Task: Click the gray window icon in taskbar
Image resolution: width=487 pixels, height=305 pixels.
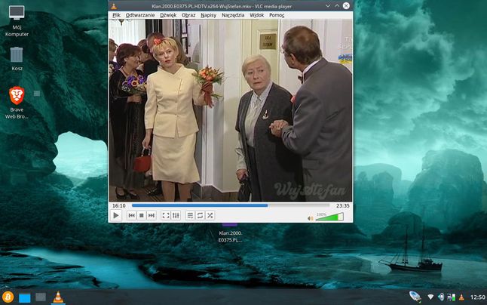Action: 41,297
